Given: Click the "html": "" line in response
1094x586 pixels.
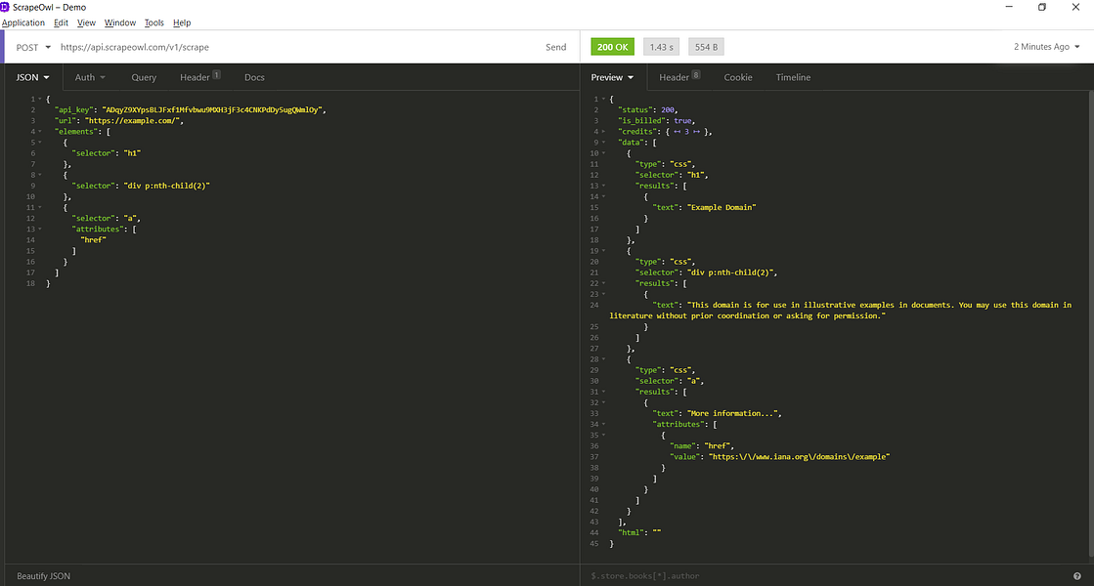Looking at the screenshot, I should (x=639, y=533).
